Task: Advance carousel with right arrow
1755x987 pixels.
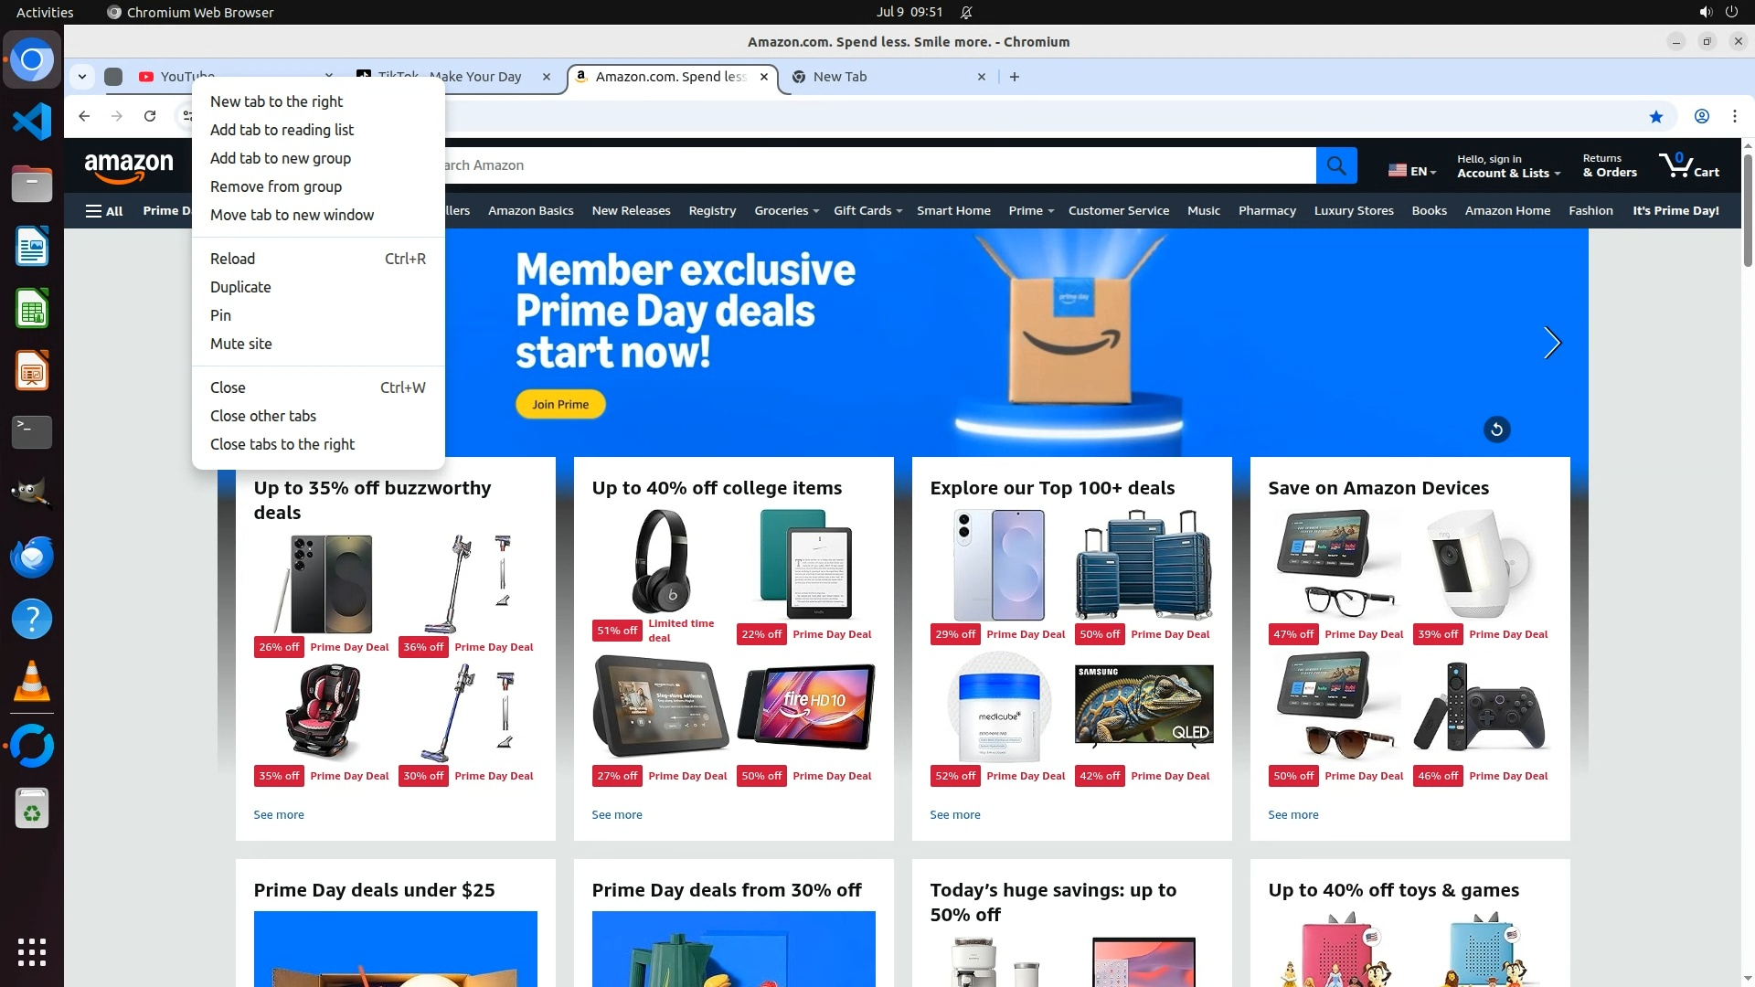Action: pos(1551,343)
